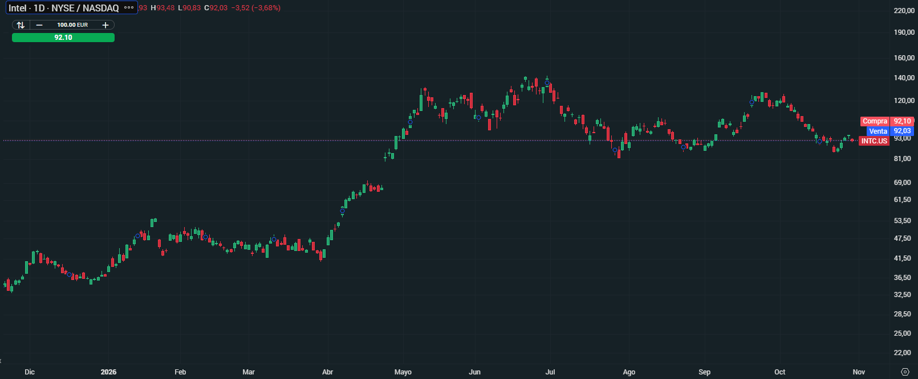Click the C92,03 close value

pos(216,8)
